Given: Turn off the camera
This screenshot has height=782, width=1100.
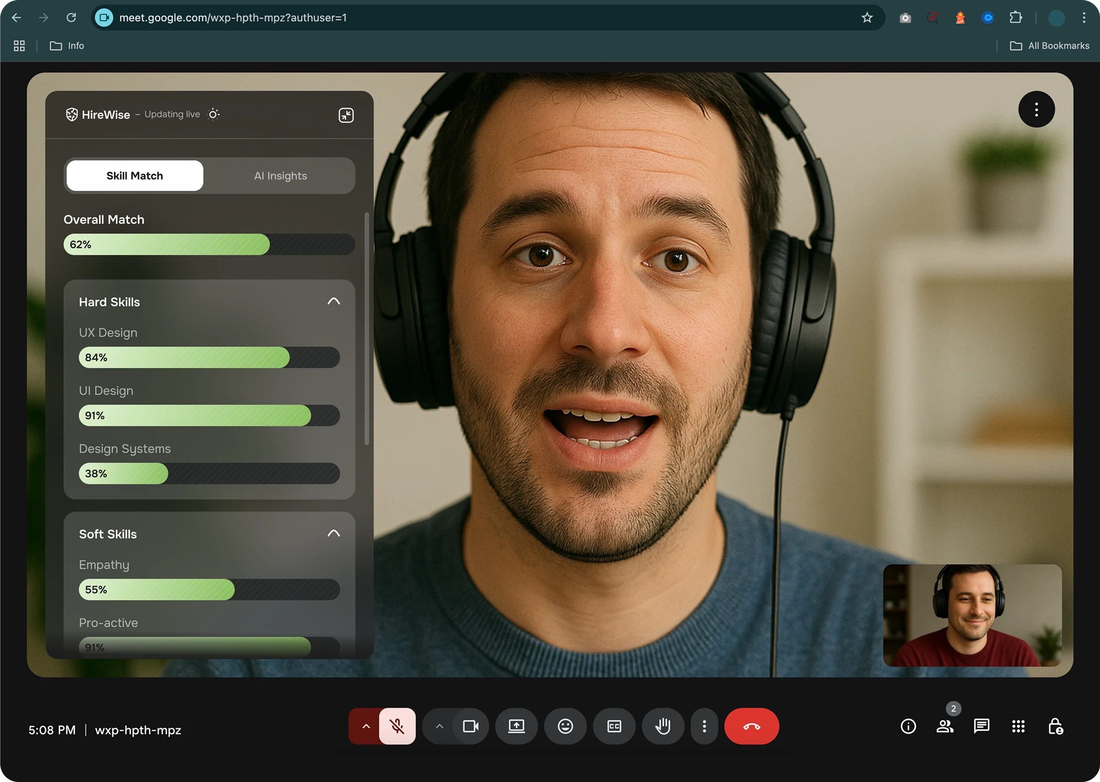Looking at the screenshot, I should tap(471, 726).
